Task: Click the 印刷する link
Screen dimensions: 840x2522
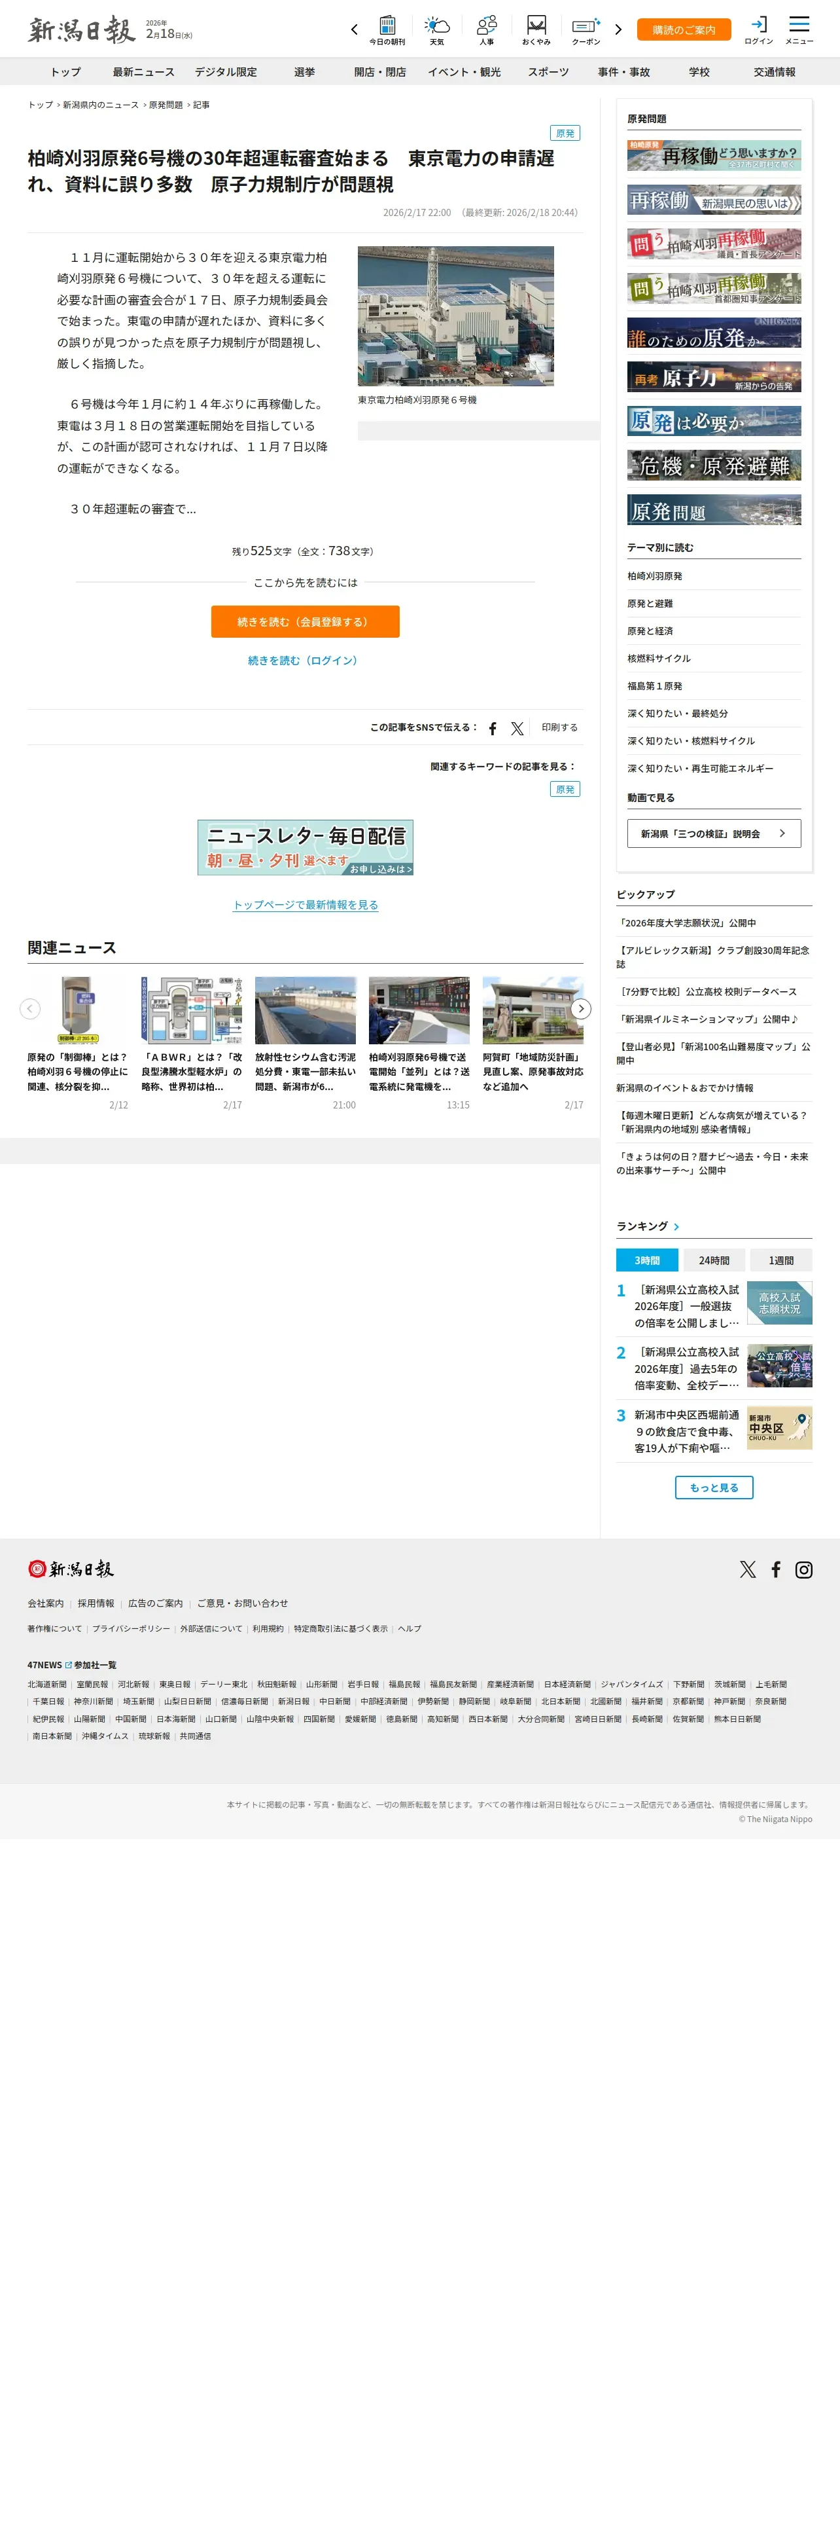Action: coord(559,727)
